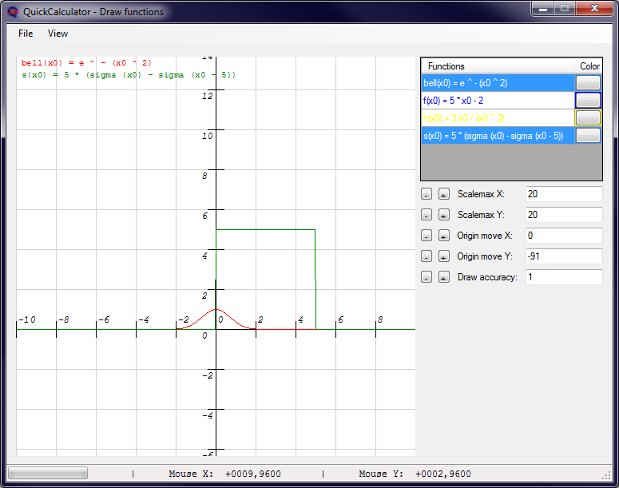This screenshot has width=619, height=488.
Task: Open color picker for s(x0) function
Action: [588, 136]
